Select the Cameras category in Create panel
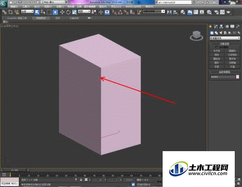This screenshot has height=187, width=242. click(x=225, y=33)
